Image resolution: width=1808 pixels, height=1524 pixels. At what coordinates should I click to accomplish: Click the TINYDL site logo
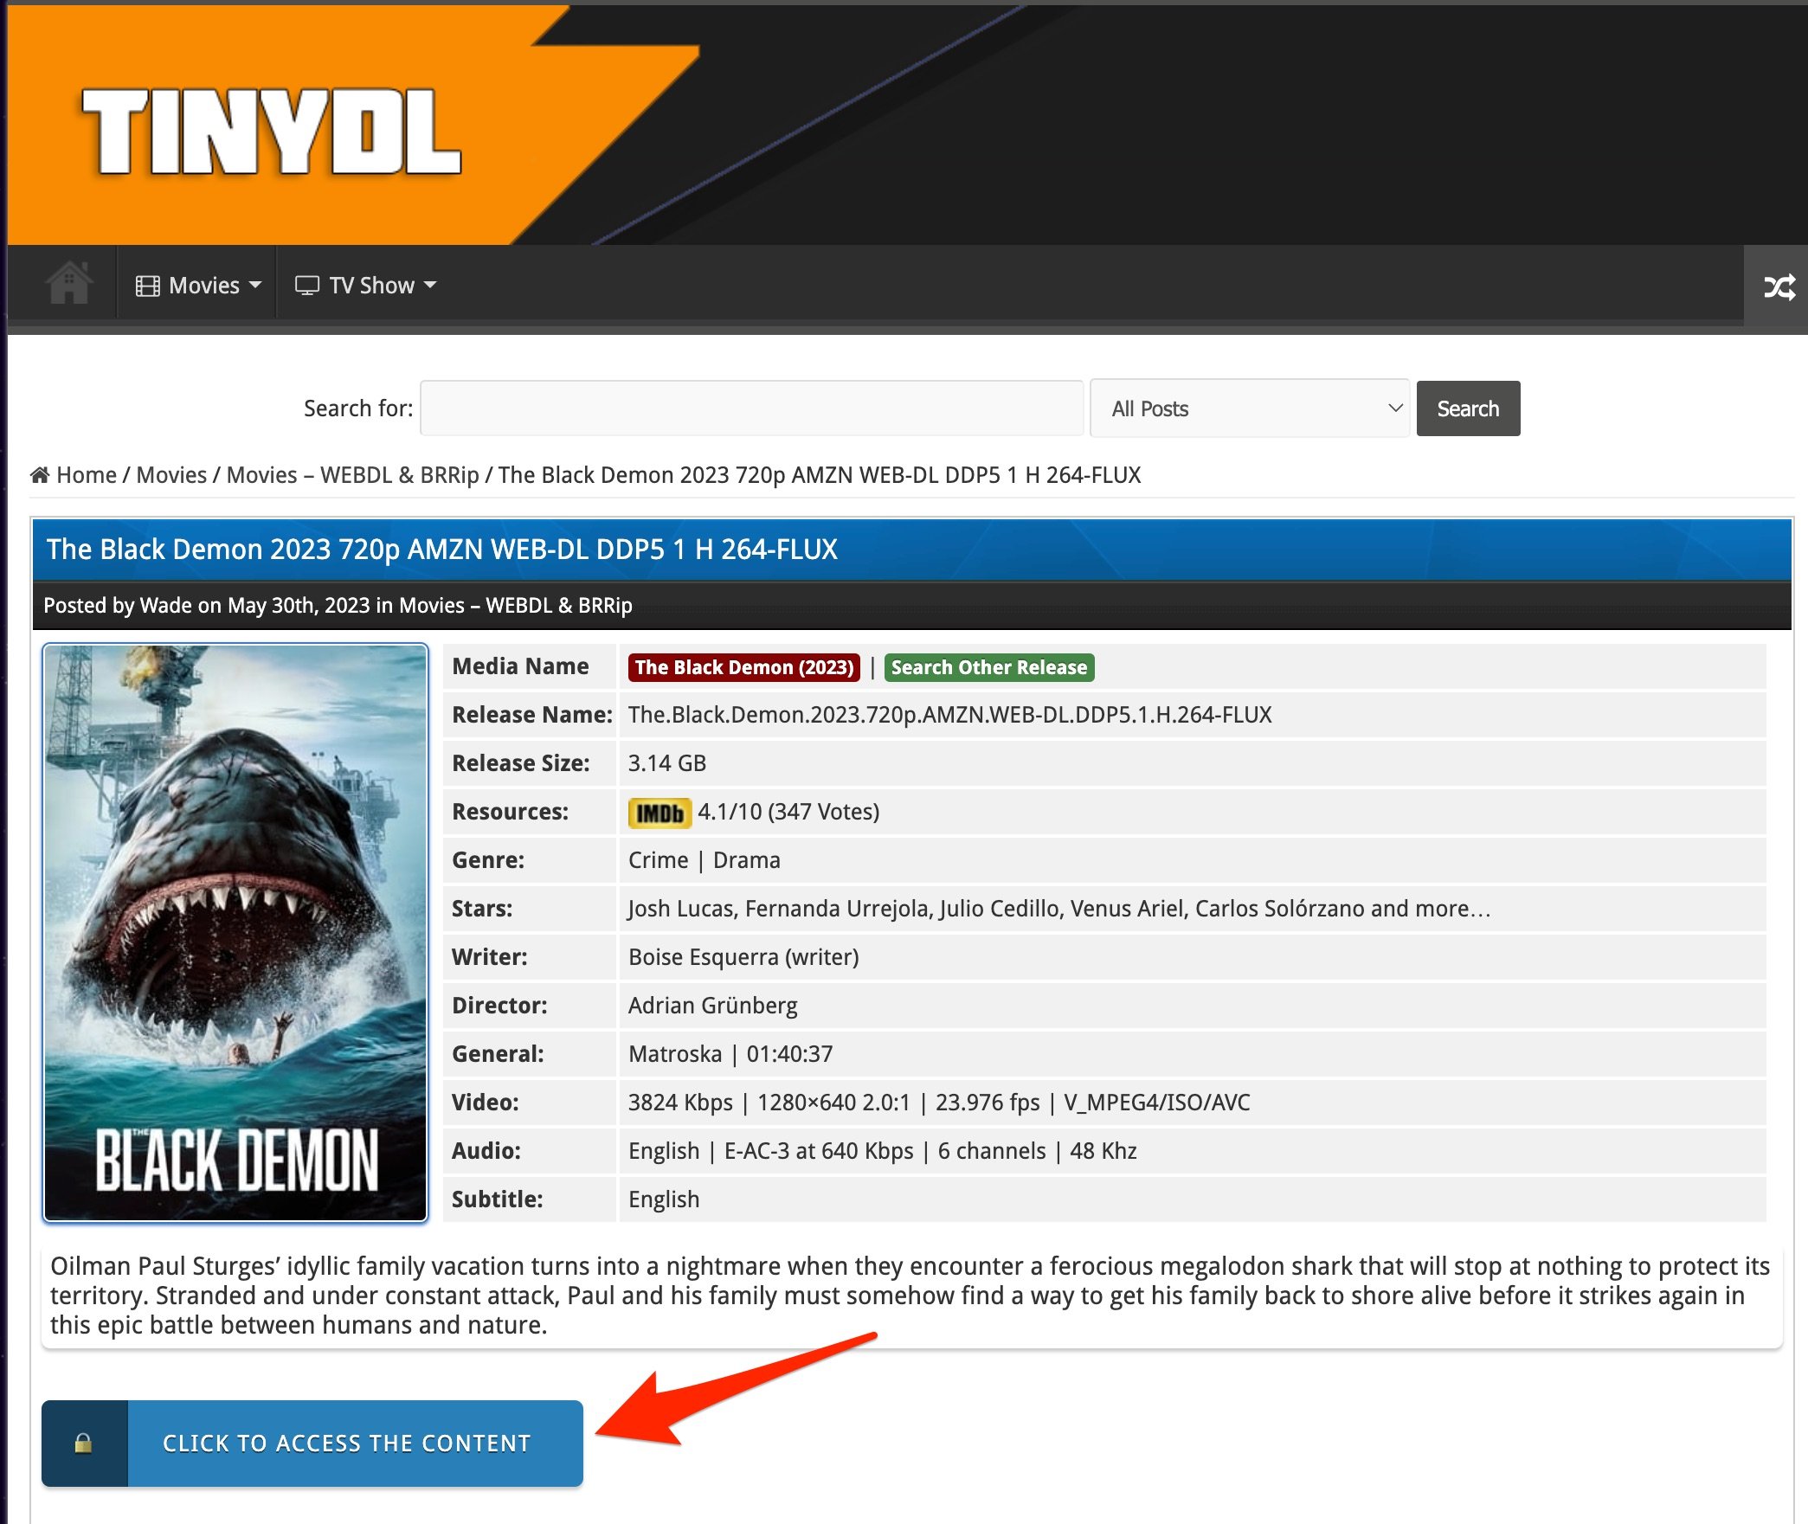pyautogui.click(x=271, y=132)
